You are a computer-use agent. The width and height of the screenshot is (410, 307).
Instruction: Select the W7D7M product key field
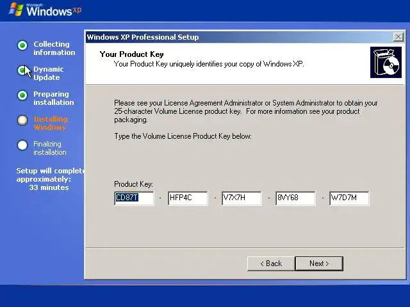click(349, 198)
